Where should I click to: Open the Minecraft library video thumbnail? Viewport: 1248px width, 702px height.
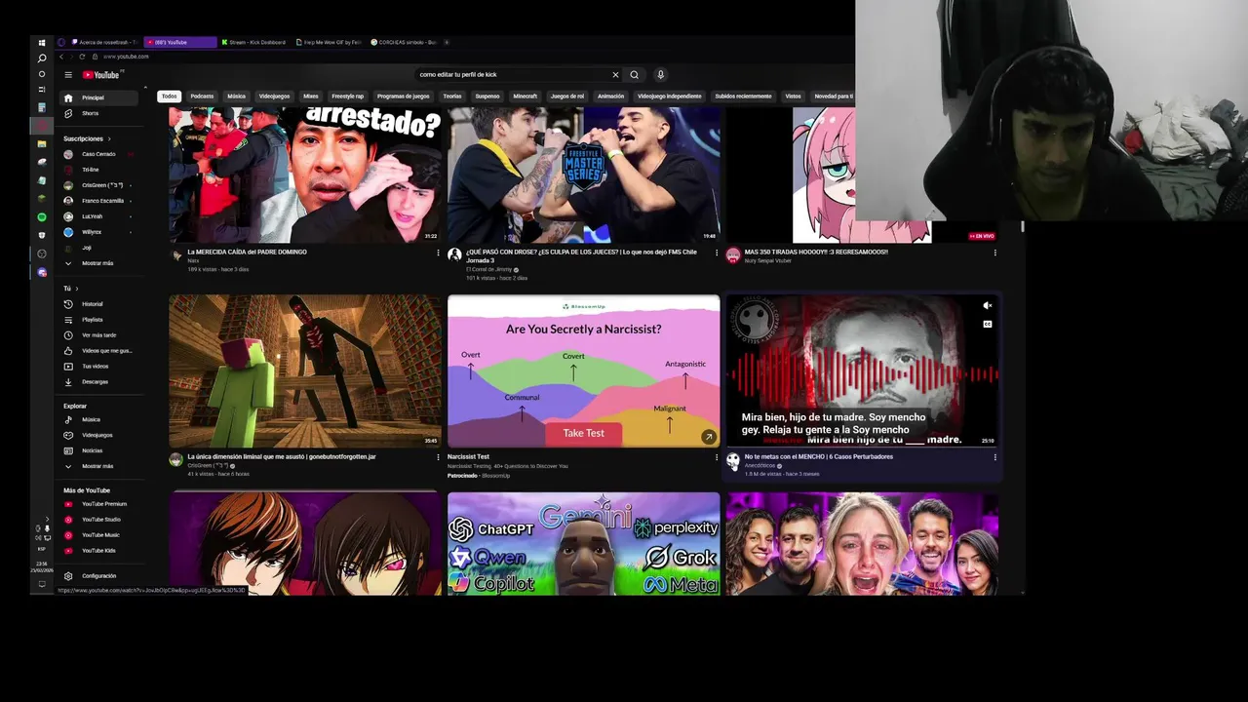[x=305, y=371]
